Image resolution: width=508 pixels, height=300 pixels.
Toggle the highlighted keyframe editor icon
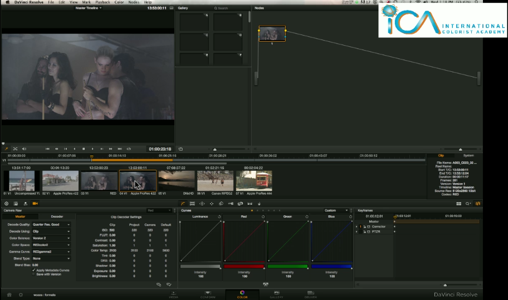click(477, 204)
